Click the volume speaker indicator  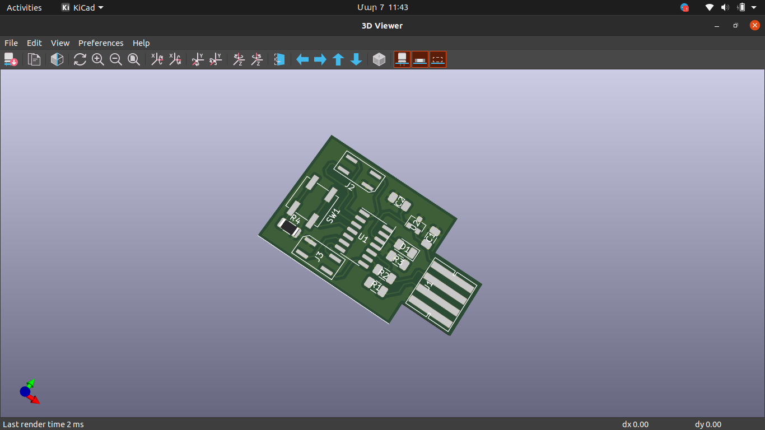[x=725, y=8]
